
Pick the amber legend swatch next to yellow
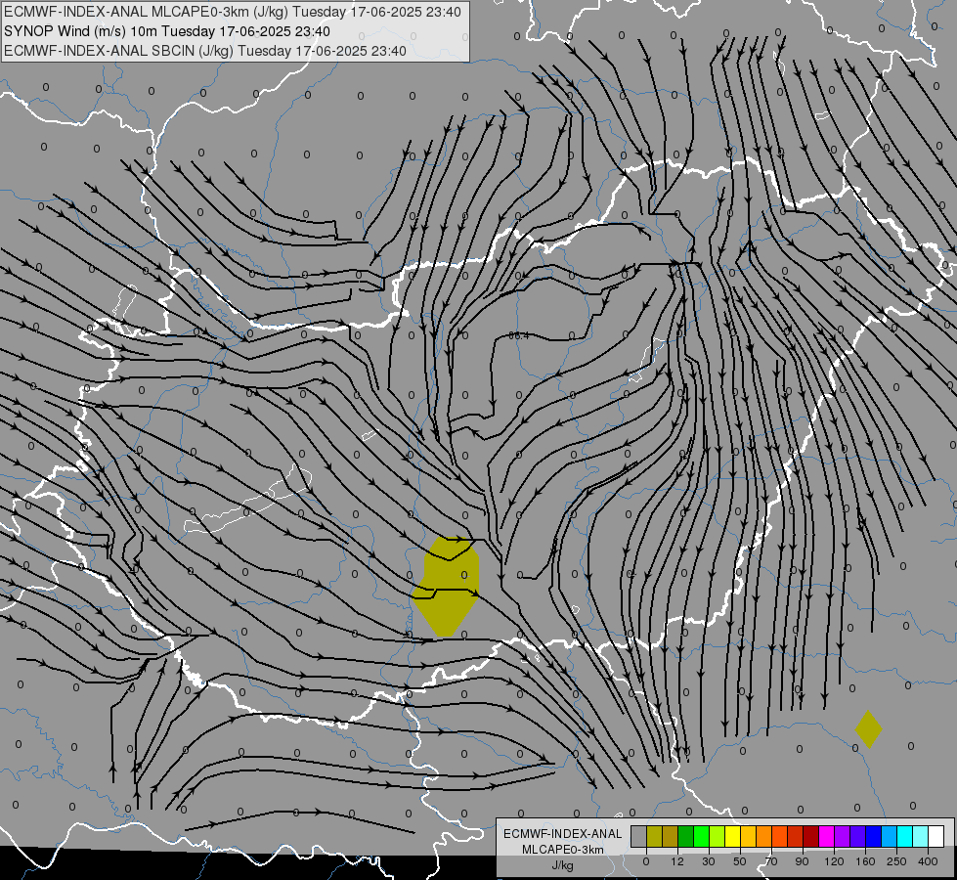tap(748, 836)
